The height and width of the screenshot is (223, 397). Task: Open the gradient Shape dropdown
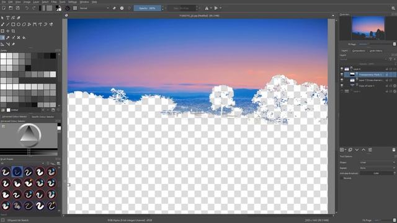pyautogui.click(x=377, y=162)
